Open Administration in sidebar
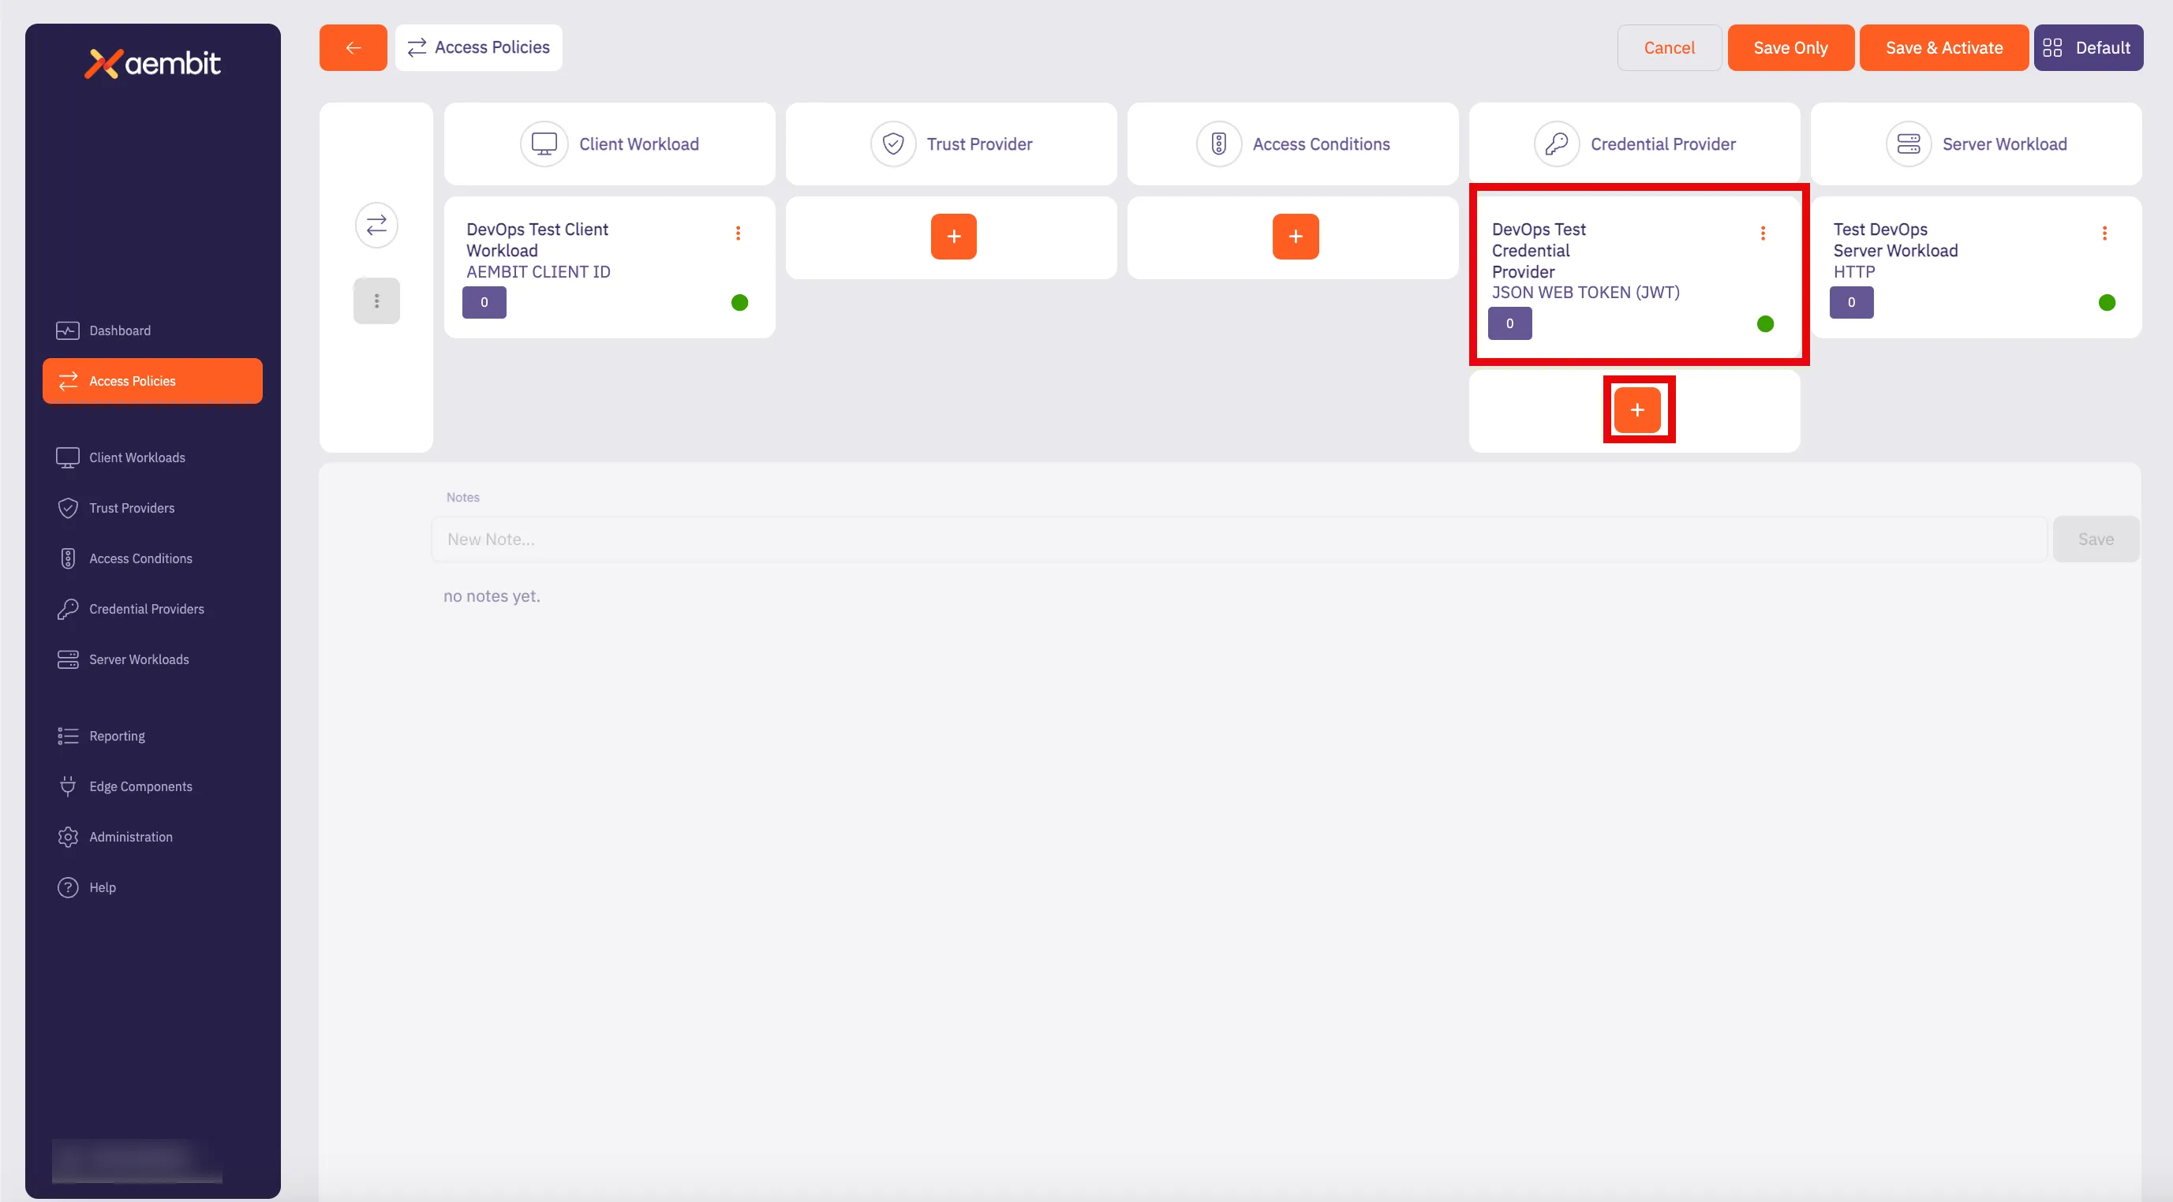Image resolution: width=2173 pixels, height=1202 pixels. click(x=153, y=837)
